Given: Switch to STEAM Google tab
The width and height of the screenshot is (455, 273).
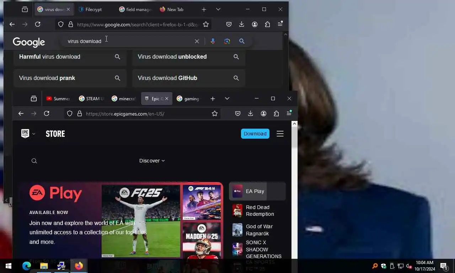Looking at the screenshot, I should [91, 99].
